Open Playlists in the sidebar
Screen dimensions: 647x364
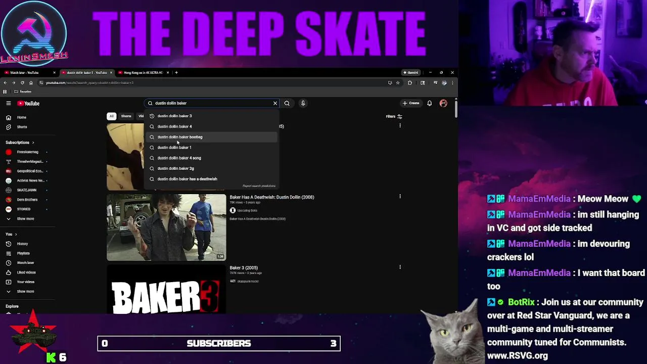point(23,253)
